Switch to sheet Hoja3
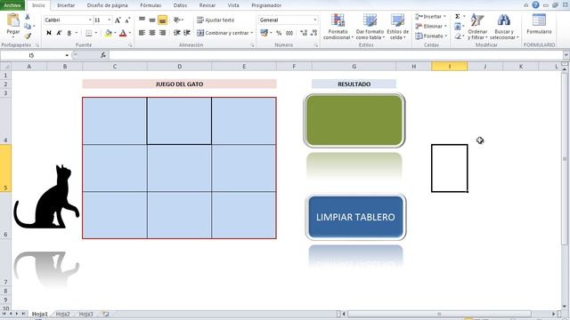 pyautogui.click(x=85, y=314)
